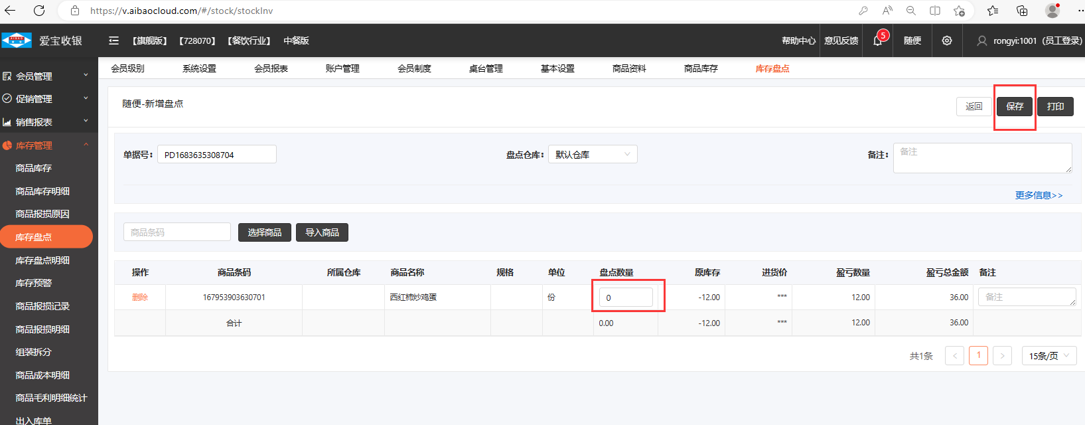The image size is (1085, 425).
Task: Switch to 会员级别 tab
Action: 127,68
